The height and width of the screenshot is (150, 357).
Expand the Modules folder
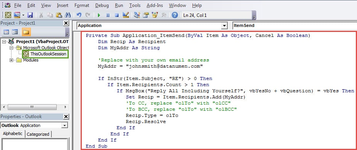pos(11,60)
